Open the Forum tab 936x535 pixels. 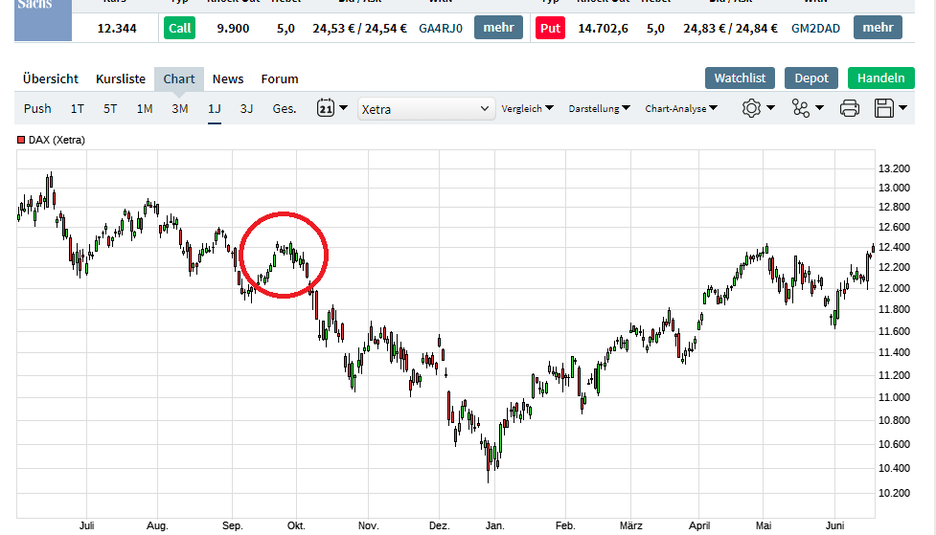280,78
